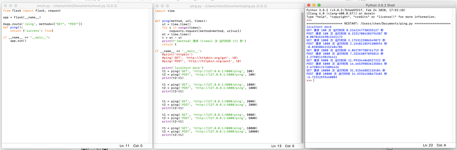
Task: Click the Python 3.8.2 Shell title text
Action: tap(380, 5)
